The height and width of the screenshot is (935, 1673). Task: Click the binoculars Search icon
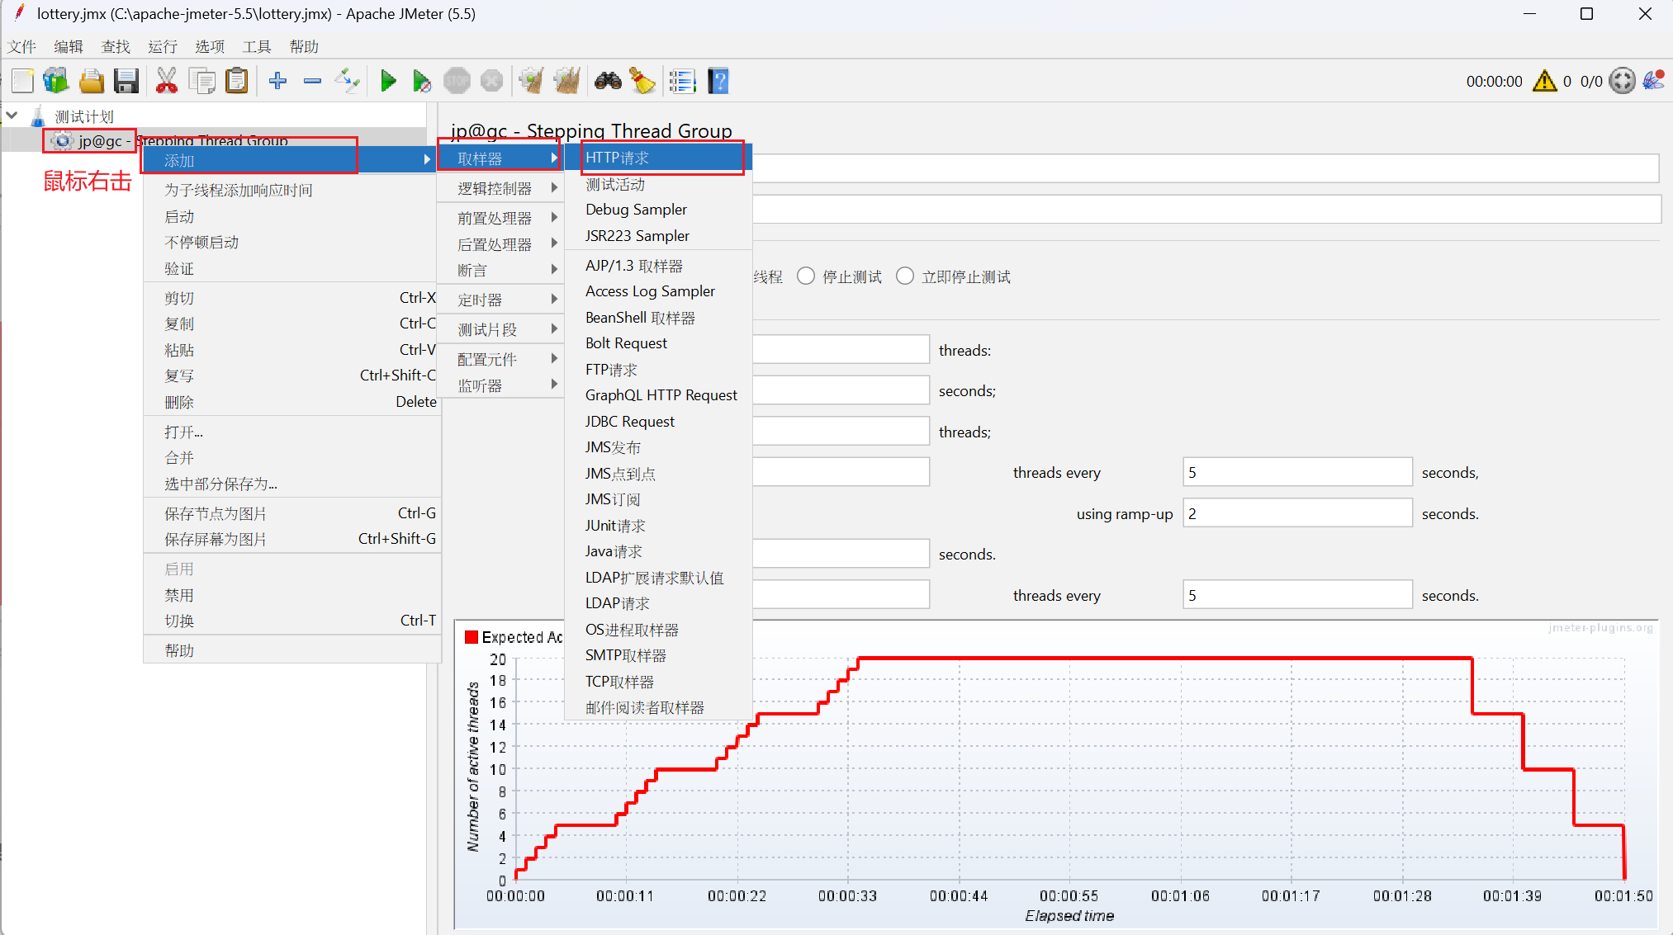point(608,81)
